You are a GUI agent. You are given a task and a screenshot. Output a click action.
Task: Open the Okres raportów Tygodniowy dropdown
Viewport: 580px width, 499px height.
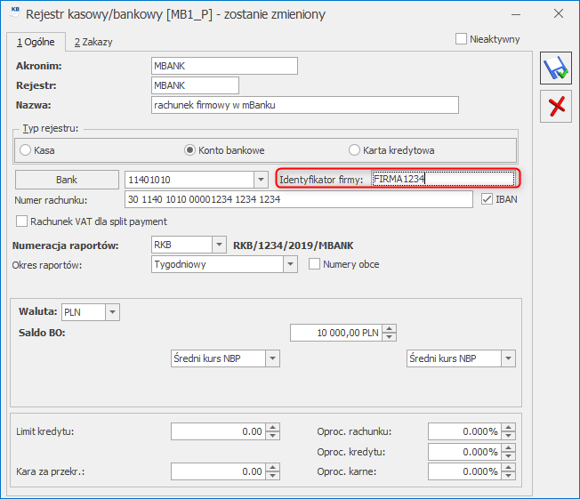pyautogui.click(x=289, y=264)
